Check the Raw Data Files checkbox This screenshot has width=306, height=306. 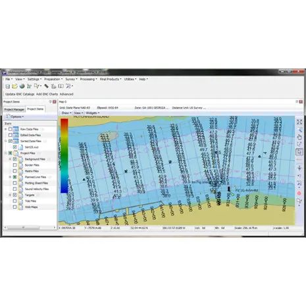pos(10,129)
